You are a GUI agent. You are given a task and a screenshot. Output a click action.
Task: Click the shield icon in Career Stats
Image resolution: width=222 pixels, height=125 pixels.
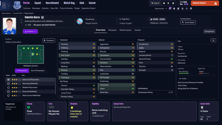(202, 107)
